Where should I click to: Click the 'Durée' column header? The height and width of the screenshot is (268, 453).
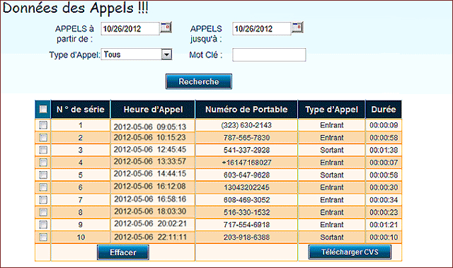coord(384,110)
